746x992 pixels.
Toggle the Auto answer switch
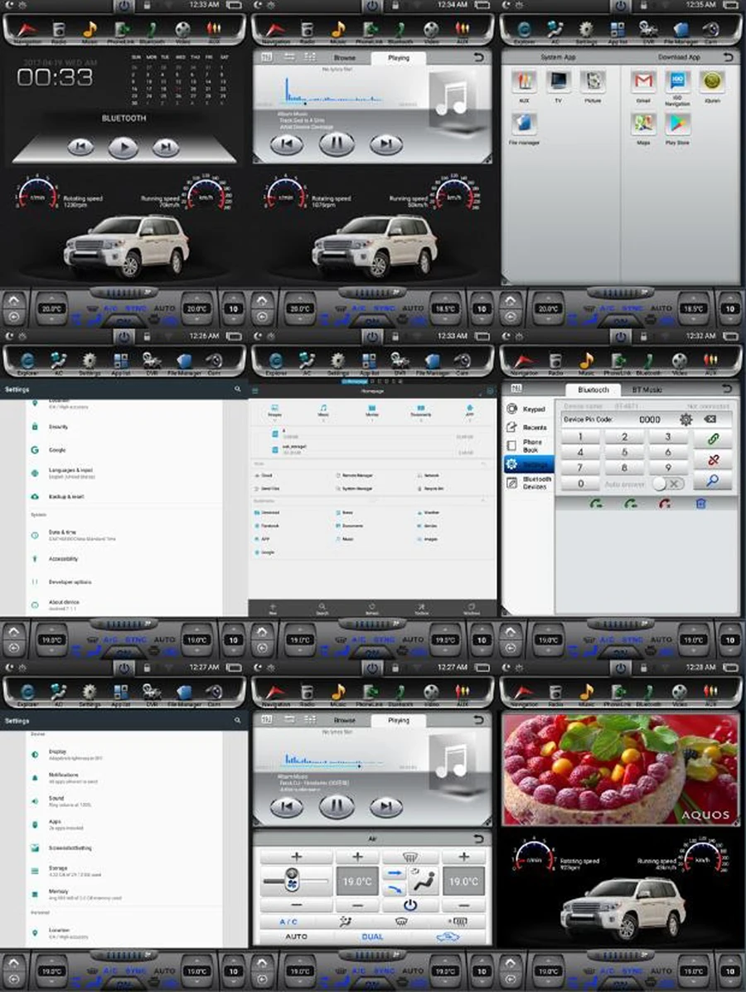coord(667,484)
